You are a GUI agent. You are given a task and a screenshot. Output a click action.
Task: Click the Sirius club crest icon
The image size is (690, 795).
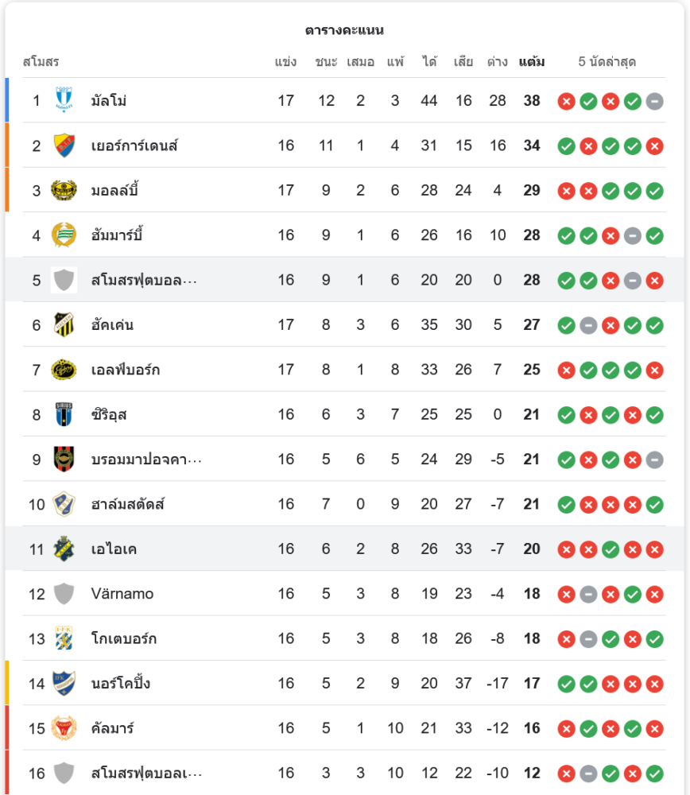[x=64, y=414]
